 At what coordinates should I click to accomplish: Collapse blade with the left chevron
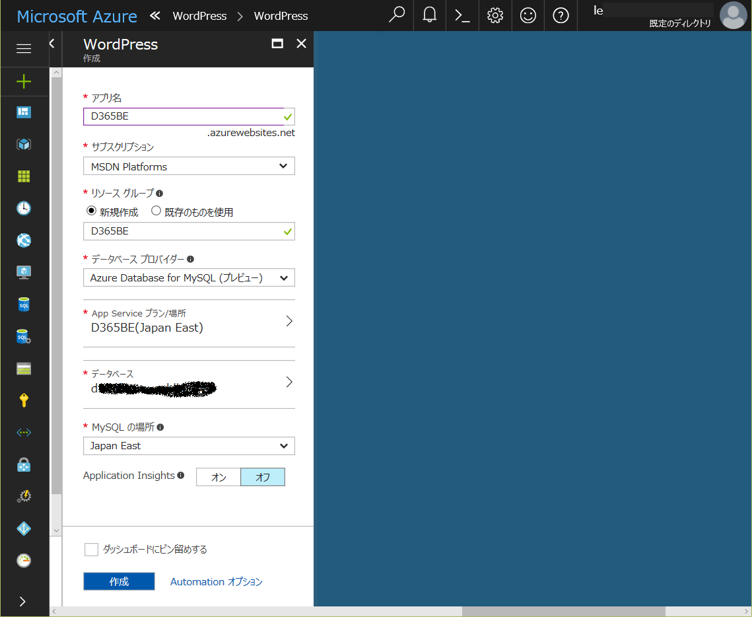point(52,44)
